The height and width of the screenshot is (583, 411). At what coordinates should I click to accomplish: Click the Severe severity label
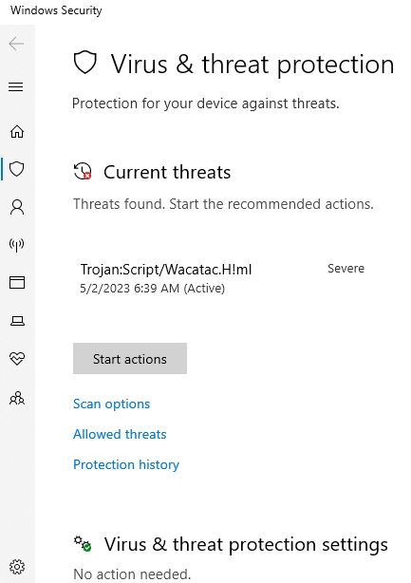click(x=346, y=268)
